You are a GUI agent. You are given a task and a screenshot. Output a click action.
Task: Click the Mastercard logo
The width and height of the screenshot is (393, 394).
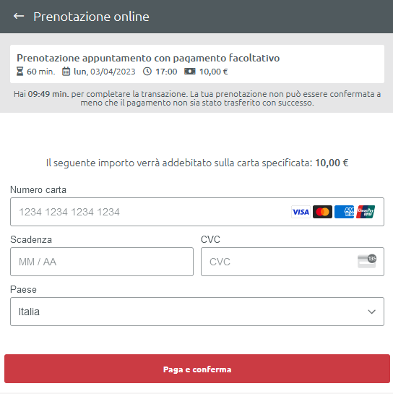pos(322,212)
